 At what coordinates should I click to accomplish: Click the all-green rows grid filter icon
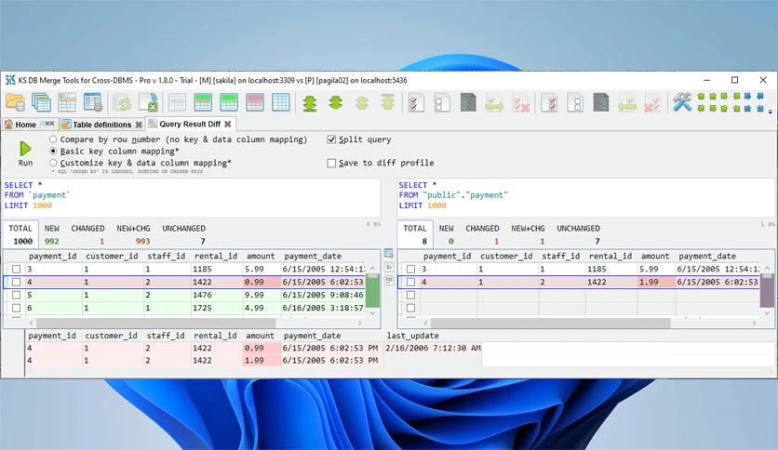(x=229, y=102)
